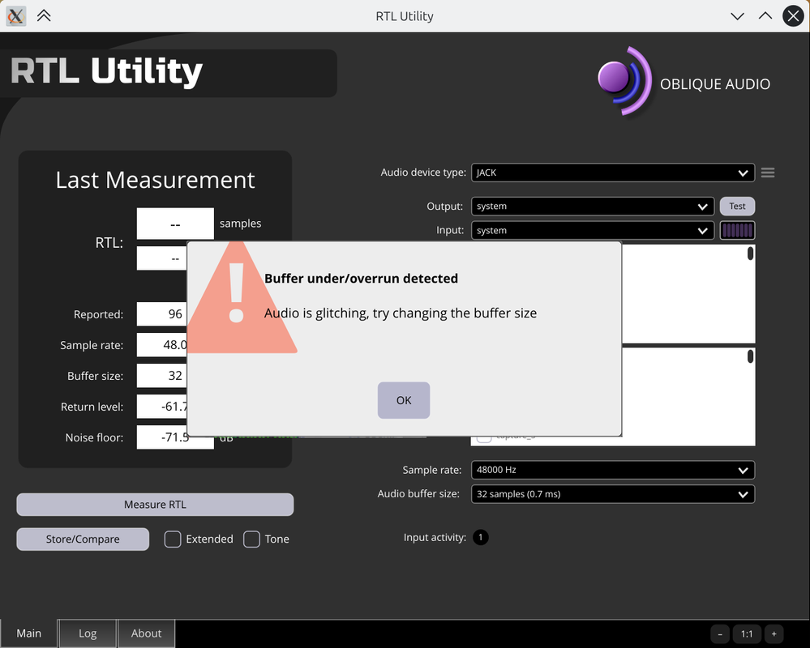
Task: Maximize the window with the up chevron
Action: 765,16
